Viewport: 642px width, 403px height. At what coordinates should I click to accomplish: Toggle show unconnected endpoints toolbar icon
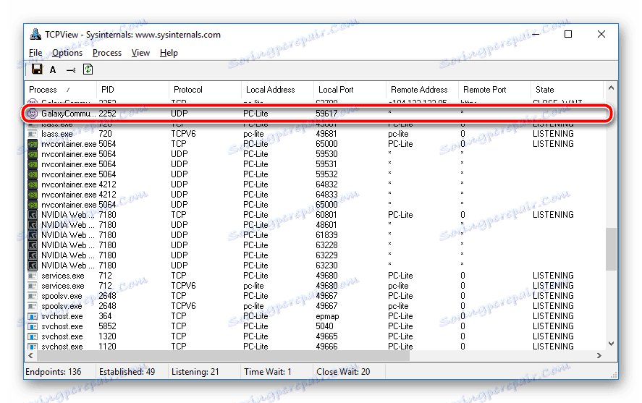(71, 70)
